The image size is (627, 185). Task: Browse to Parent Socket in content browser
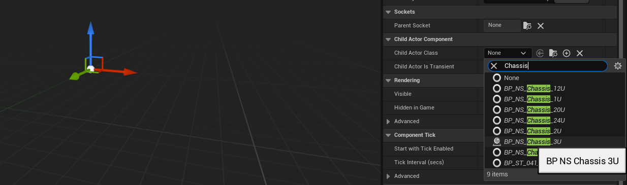click(x=527, y=25)
